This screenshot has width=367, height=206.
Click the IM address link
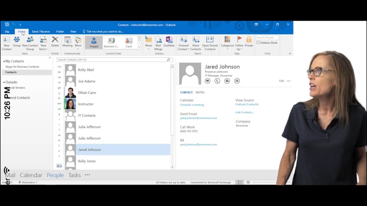198,144
